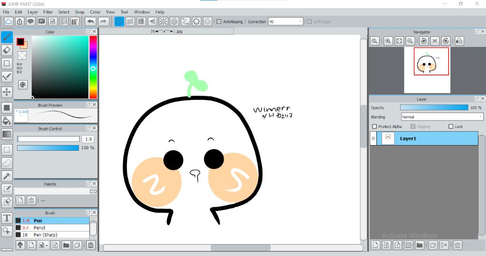Viewport: 486px width, 256px height.
Task: Click Navigator fit-to-window button
Action: pos(399,41)
